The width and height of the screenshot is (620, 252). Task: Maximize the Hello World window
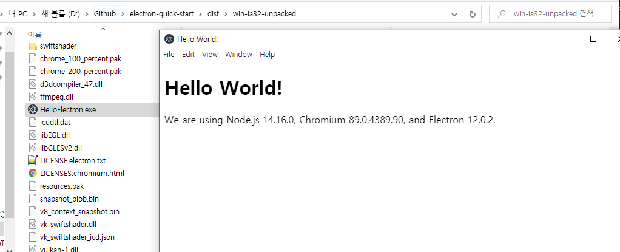click(593, 39)
